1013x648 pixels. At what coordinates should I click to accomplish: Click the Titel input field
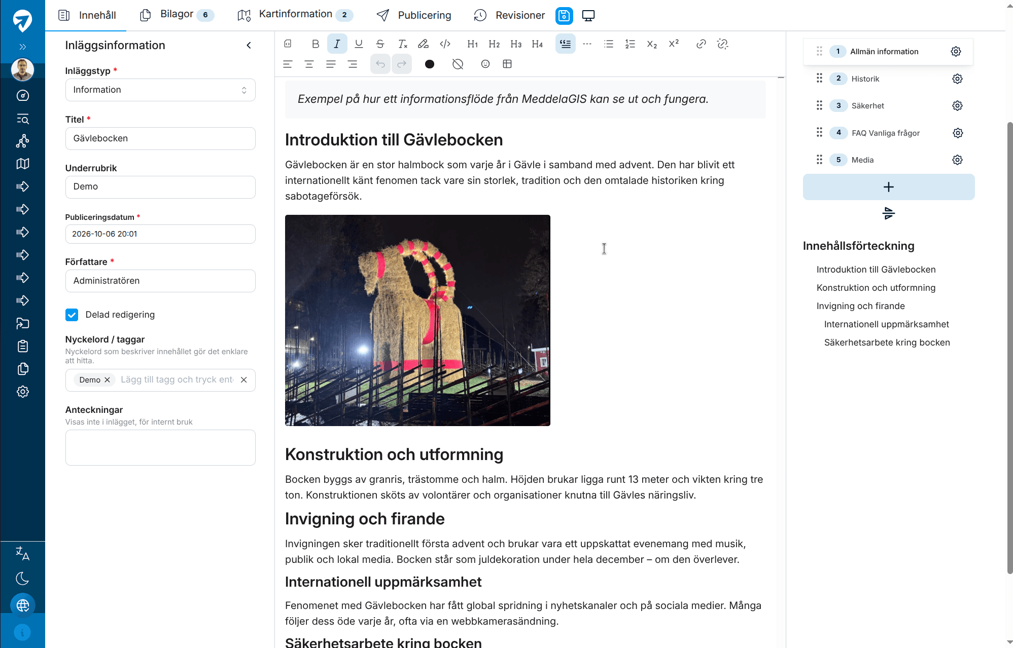point(160,138)
